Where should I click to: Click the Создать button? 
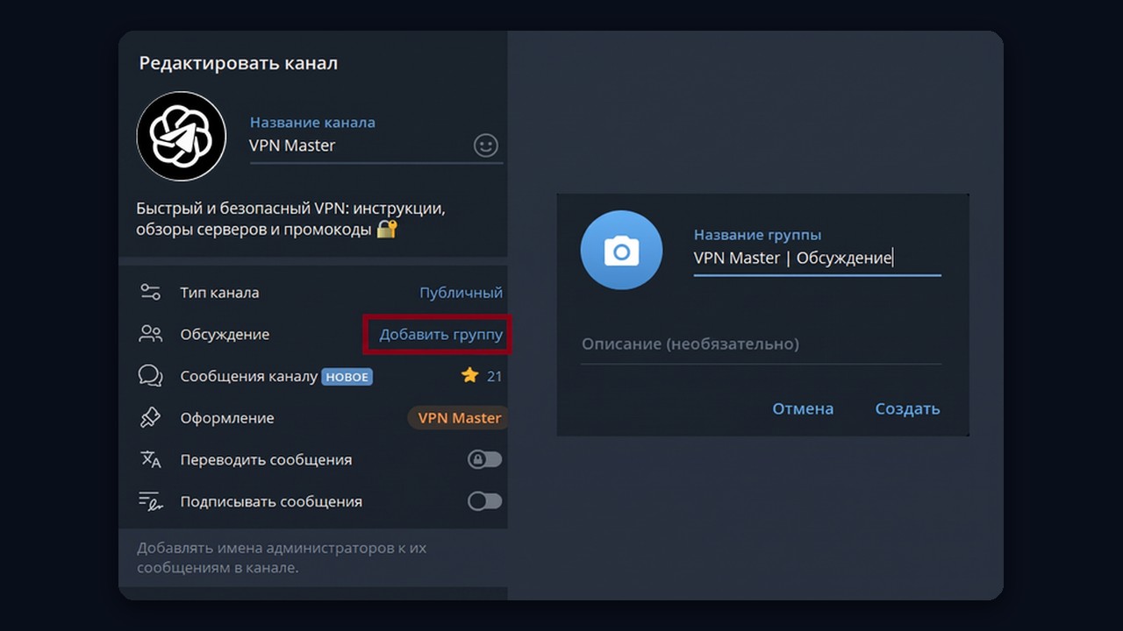click(907, 408)
